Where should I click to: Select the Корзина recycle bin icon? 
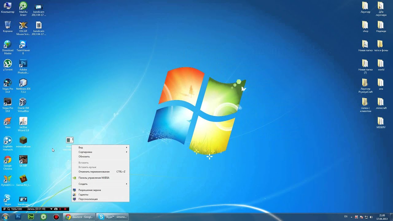coord(8,27)
